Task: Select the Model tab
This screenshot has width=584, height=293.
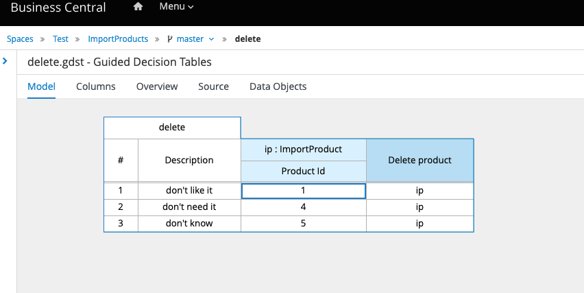Action: 41,86
